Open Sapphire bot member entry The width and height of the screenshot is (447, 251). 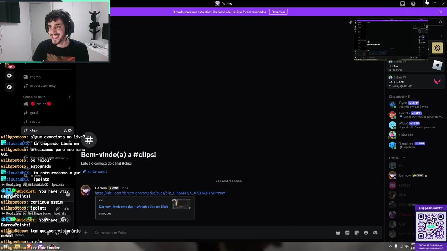(x=416, y=145)
